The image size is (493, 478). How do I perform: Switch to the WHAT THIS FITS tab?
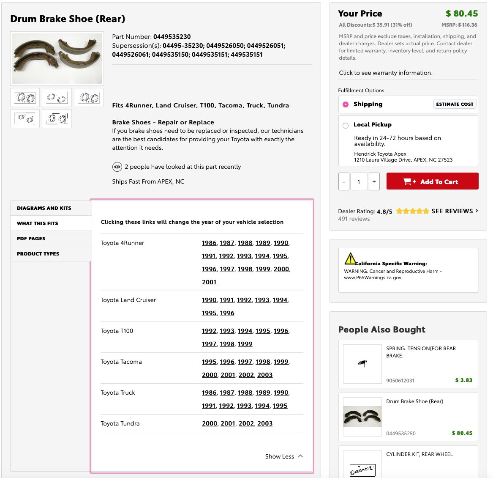click(51, 223)
